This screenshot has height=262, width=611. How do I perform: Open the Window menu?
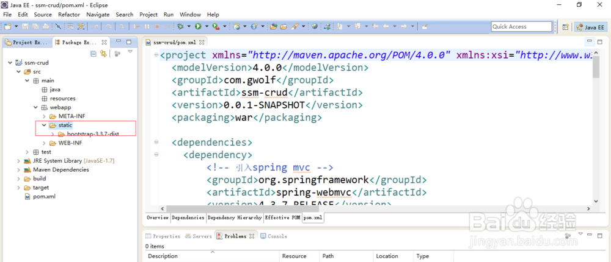pos(190,15)
